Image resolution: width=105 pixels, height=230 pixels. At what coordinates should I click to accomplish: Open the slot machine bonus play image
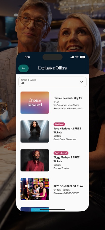[35, 189]
